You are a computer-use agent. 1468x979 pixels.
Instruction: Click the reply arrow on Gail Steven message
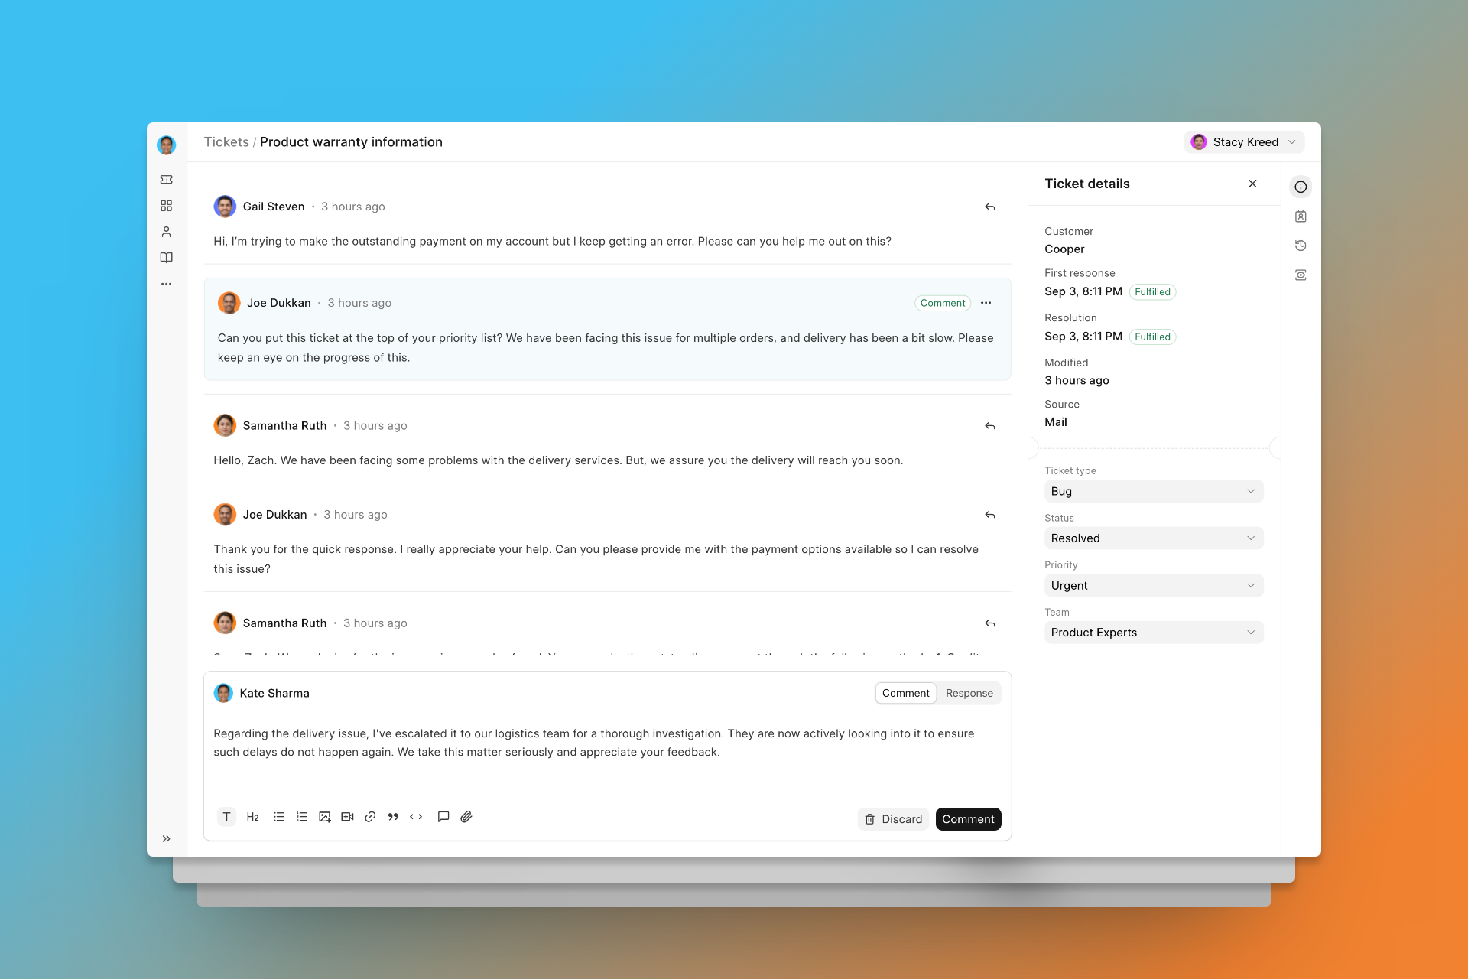[989, 206]
